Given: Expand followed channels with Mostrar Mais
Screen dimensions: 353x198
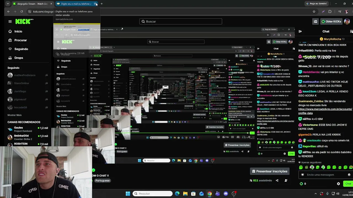Looking at the screenshot, I should pos(14,115).
